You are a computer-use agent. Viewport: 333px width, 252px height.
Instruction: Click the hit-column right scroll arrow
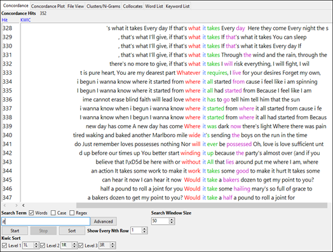point(17,205)
